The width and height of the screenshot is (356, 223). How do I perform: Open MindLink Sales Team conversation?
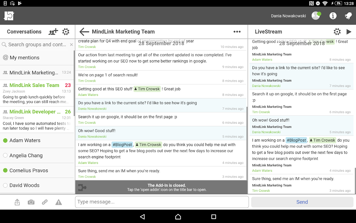(37, 93)
